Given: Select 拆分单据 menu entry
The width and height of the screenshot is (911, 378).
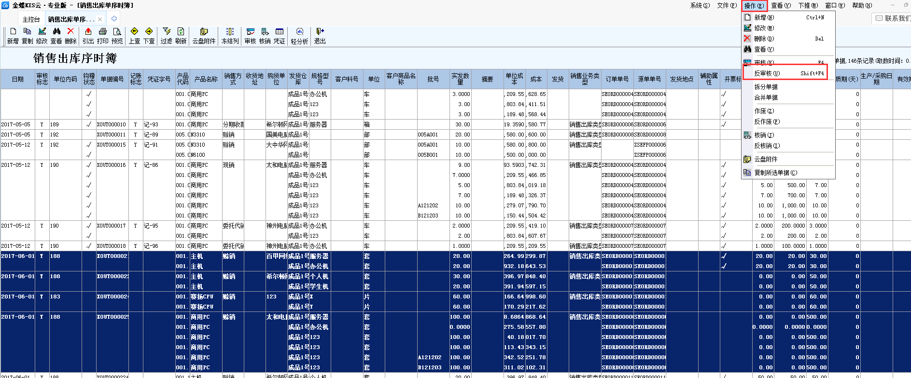Looking at the screenshot, I should (x=788, y=87).
